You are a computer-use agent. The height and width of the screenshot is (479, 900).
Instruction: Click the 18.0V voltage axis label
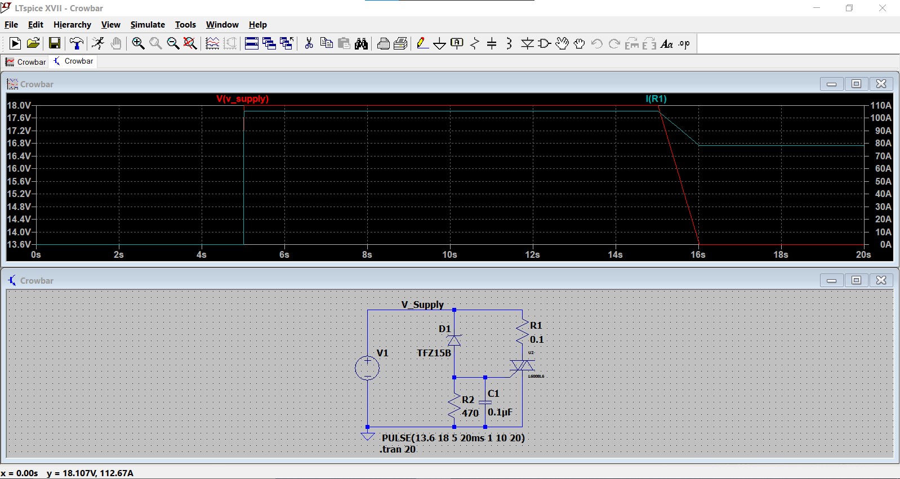coord(19,105)
